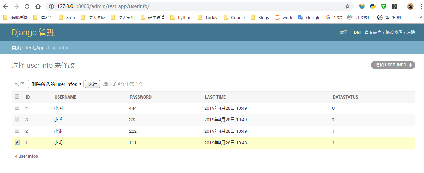
Task: Click the datastatus value 0 for 小周
Action: click(x=334, y=108)
